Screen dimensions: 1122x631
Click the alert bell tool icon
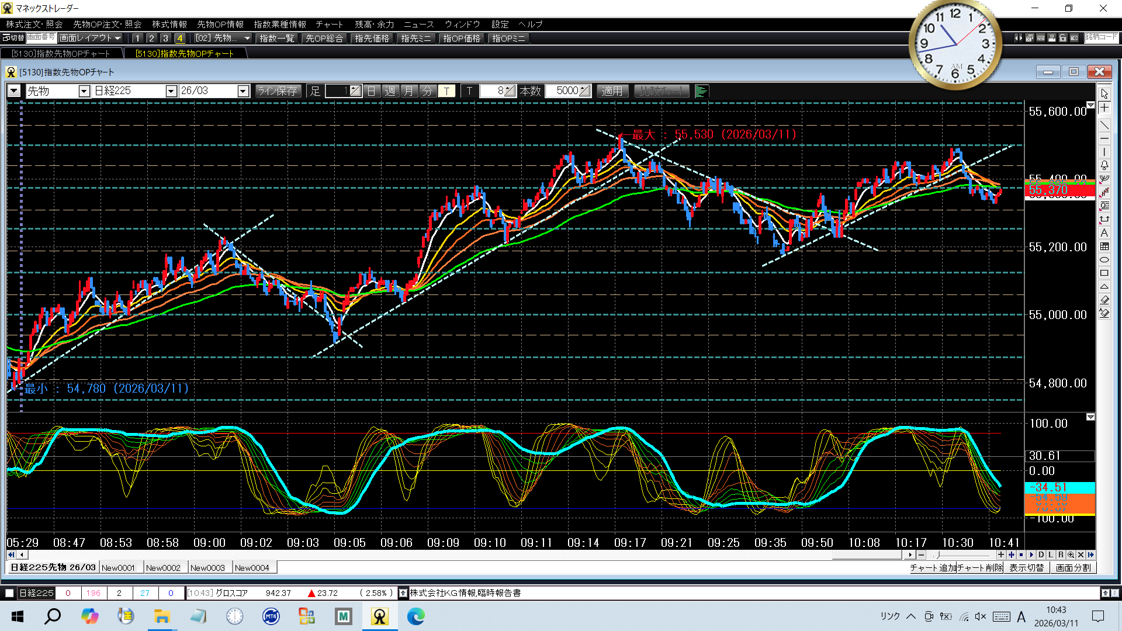[1104, 165]
